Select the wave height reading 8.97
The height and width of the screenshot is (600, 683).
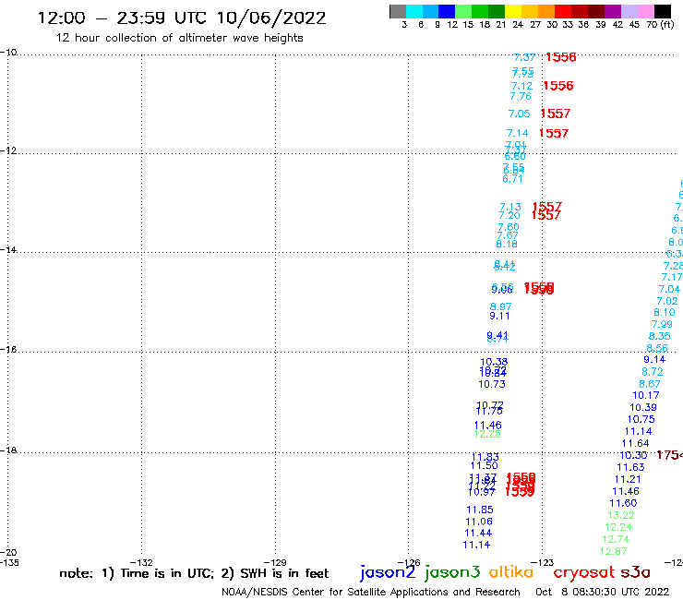pyautogui.click(x=500, y=306)
